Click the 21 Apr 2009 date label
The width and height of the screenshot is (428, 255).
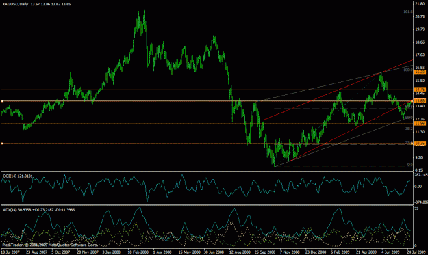point(366,252)
